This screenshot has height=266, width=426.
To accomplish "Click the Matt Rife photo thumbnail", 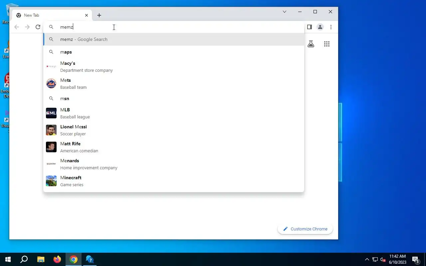I will coord(51,147).
